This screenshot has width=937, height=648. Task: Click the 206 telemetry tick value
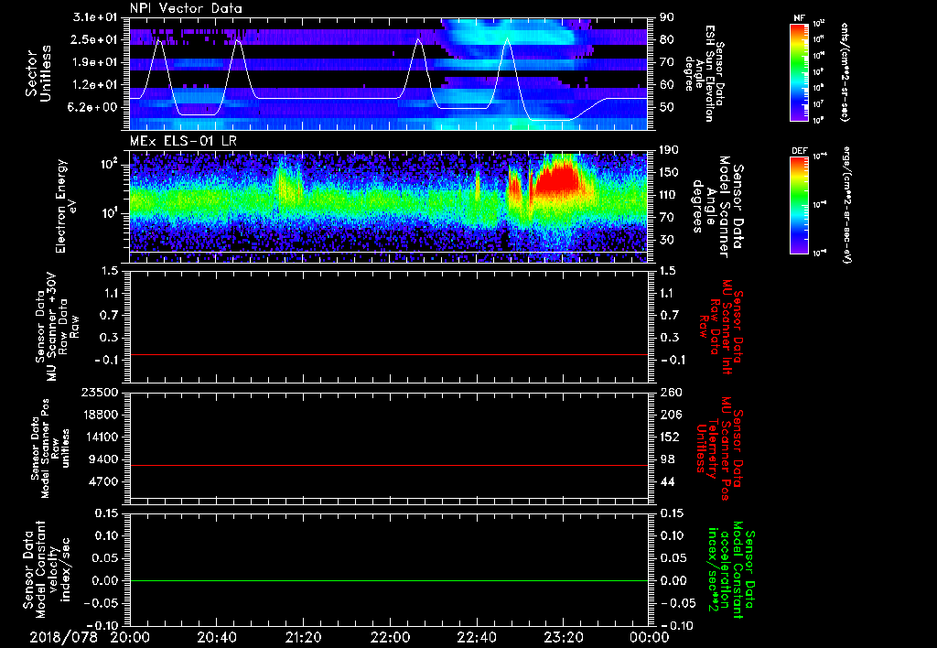point(671,415)
